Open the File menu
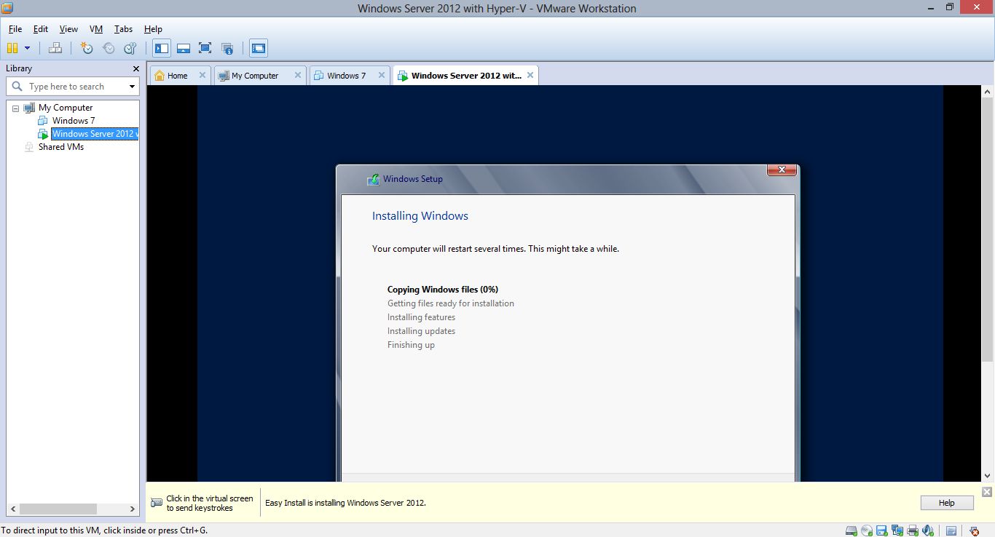Image resolution: width=995 pixels, height=537 pixels. coord(15,29)
